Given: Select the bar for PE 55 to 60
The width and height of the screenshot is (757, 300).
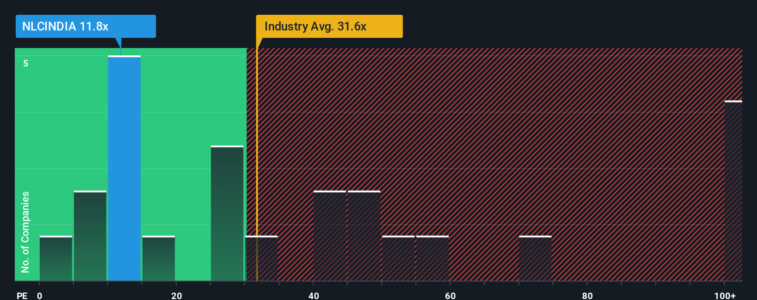Looking at the screenshot, I should click(x=433, y=258).
